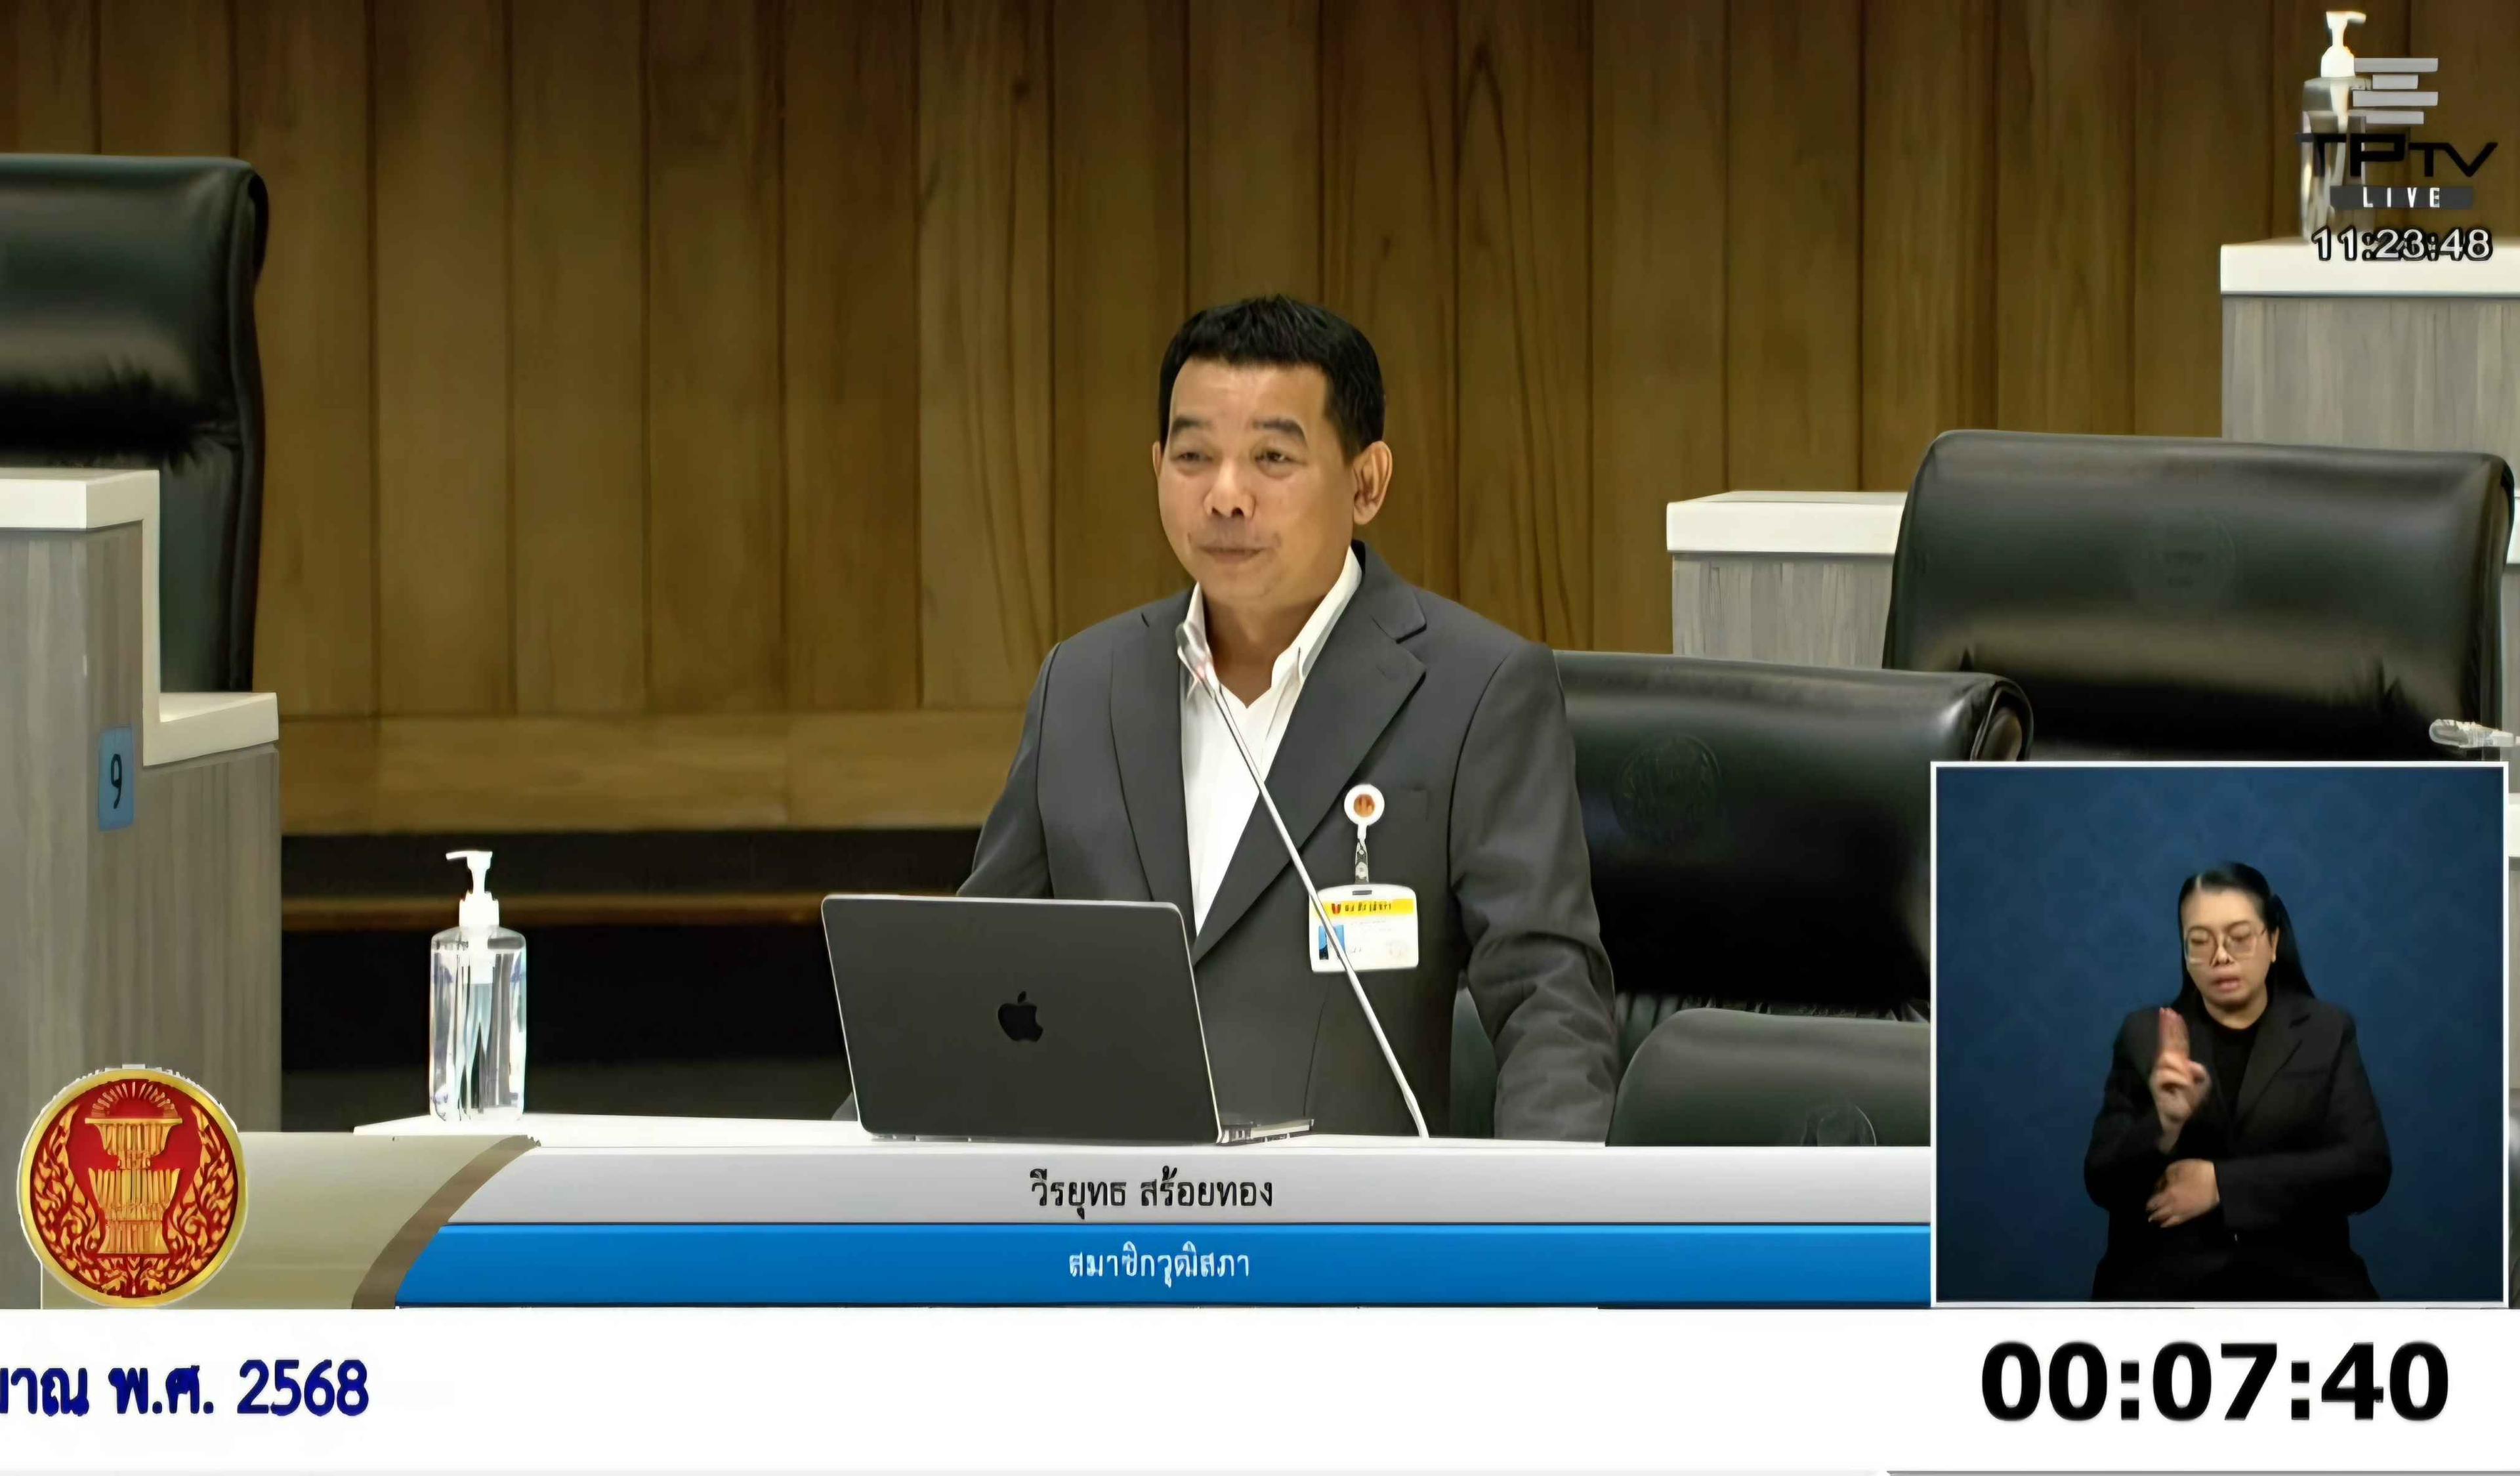Screen dimensions: 2520x1476
Task: Click the 'พ.ศ. 2568' ticker text
Action: tap(240, 1388)
